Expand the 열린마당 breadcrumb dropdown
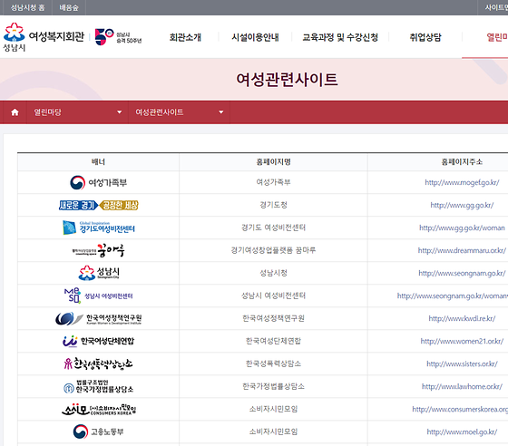The width and height of the screenshot is (508, 446). (78, 112)
